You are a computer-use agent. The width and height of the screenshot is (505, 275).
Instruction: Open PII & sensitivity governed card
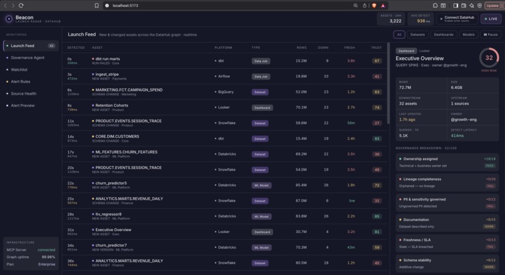(x=447, y=202)
